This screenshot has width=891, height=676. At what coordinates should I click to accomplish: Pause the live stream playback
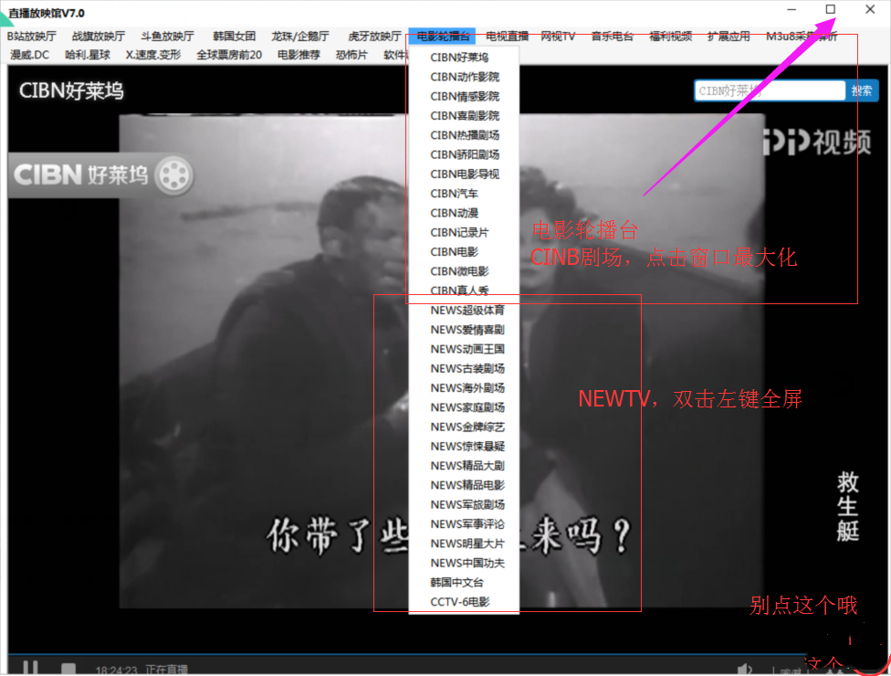(30, 668)
